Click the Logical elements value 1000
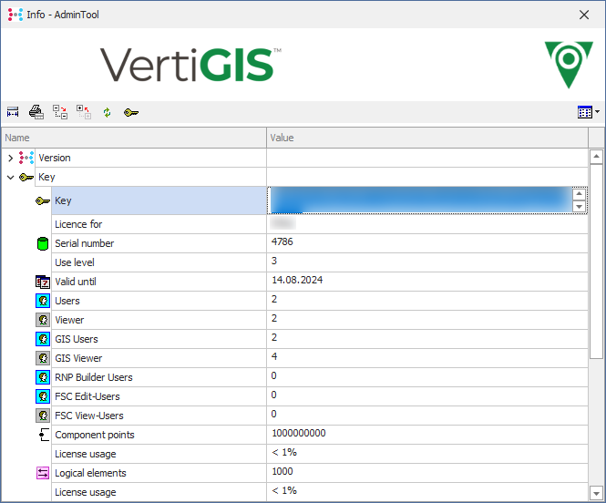 coord(282,471)
